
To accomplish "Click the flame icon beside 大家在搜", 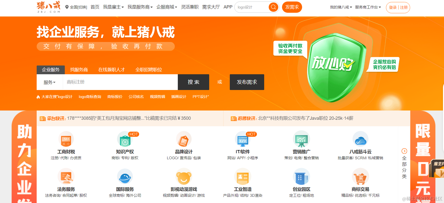I will coord(38,97).
